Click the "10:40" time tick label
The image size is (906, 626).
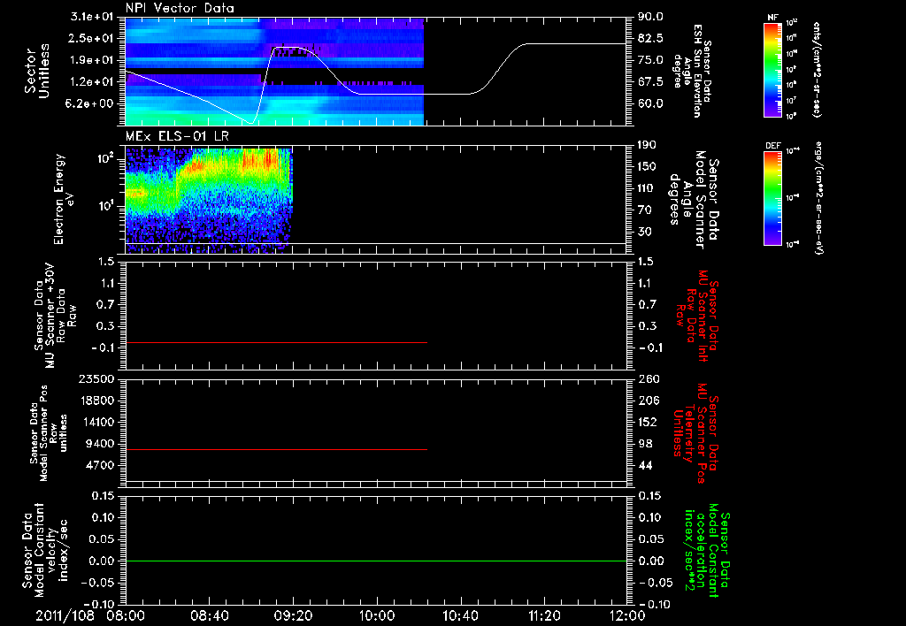[x=460, y=615]
